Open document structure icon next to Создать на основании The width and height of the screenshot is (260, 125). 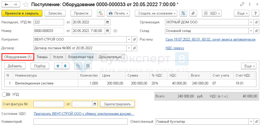click(183, 13)
